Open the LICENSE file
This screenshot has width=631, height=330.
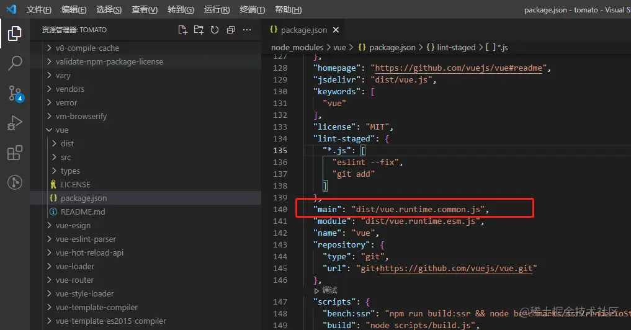click(x=145, y=185)
